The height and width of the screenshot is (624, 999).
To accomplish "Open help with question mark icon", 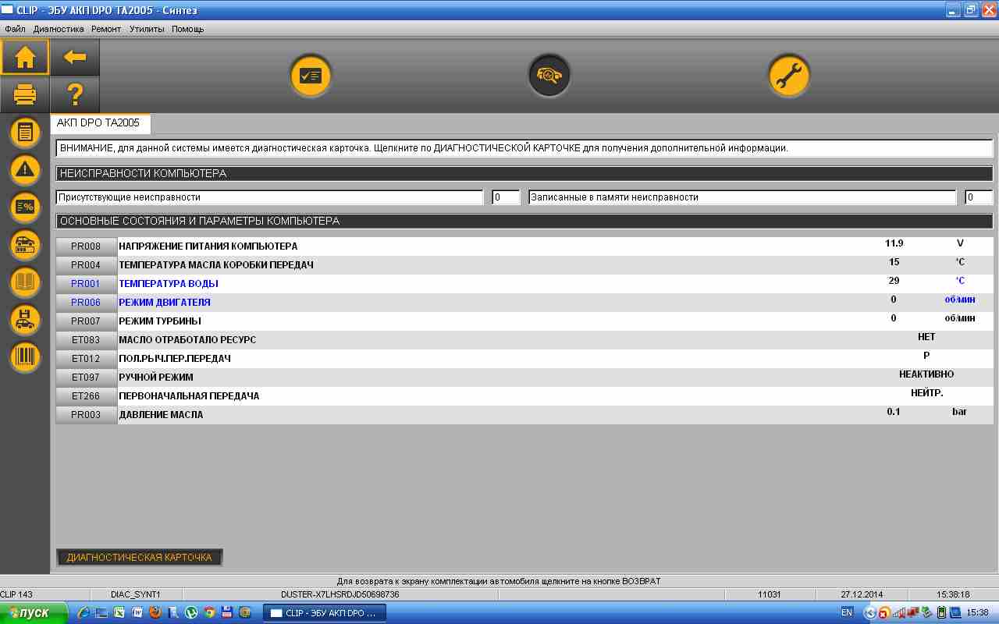I will [x=75, y=95].
